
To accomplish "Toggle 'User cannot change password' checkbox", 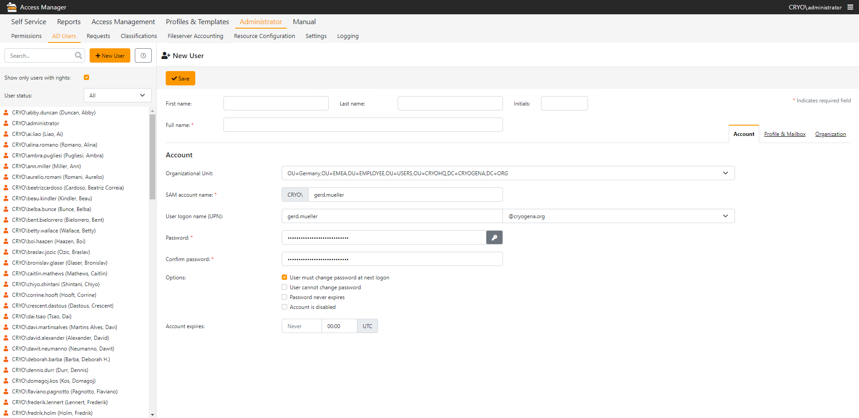I will (x=284, y=287).
